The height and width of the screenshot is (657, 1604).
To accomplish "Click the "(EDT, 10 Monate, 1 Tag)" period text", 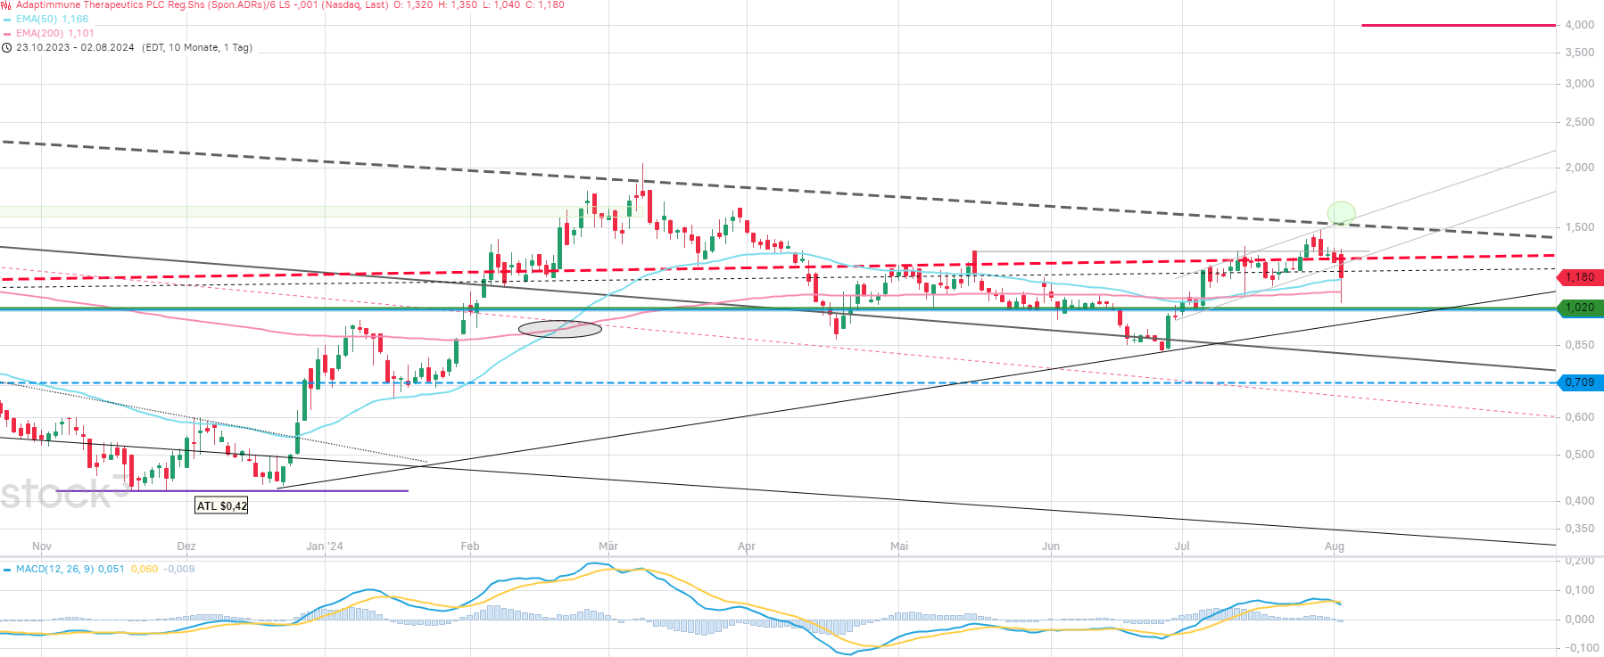I will (x=197, y=48).
